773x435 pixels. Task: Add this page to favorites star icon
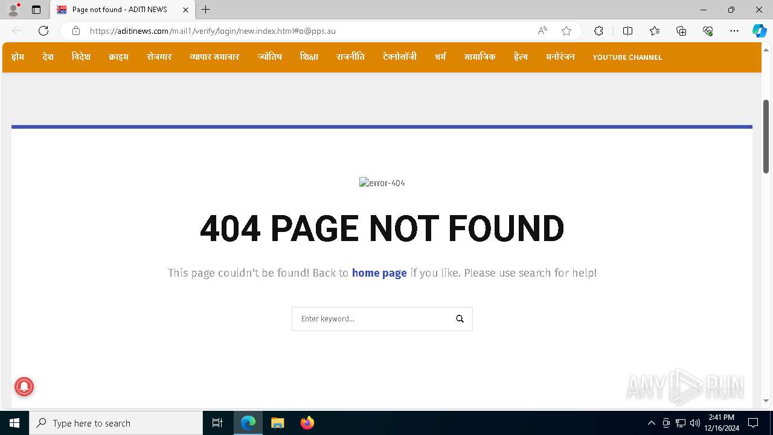pyautogui.click(x=566, y=31)
